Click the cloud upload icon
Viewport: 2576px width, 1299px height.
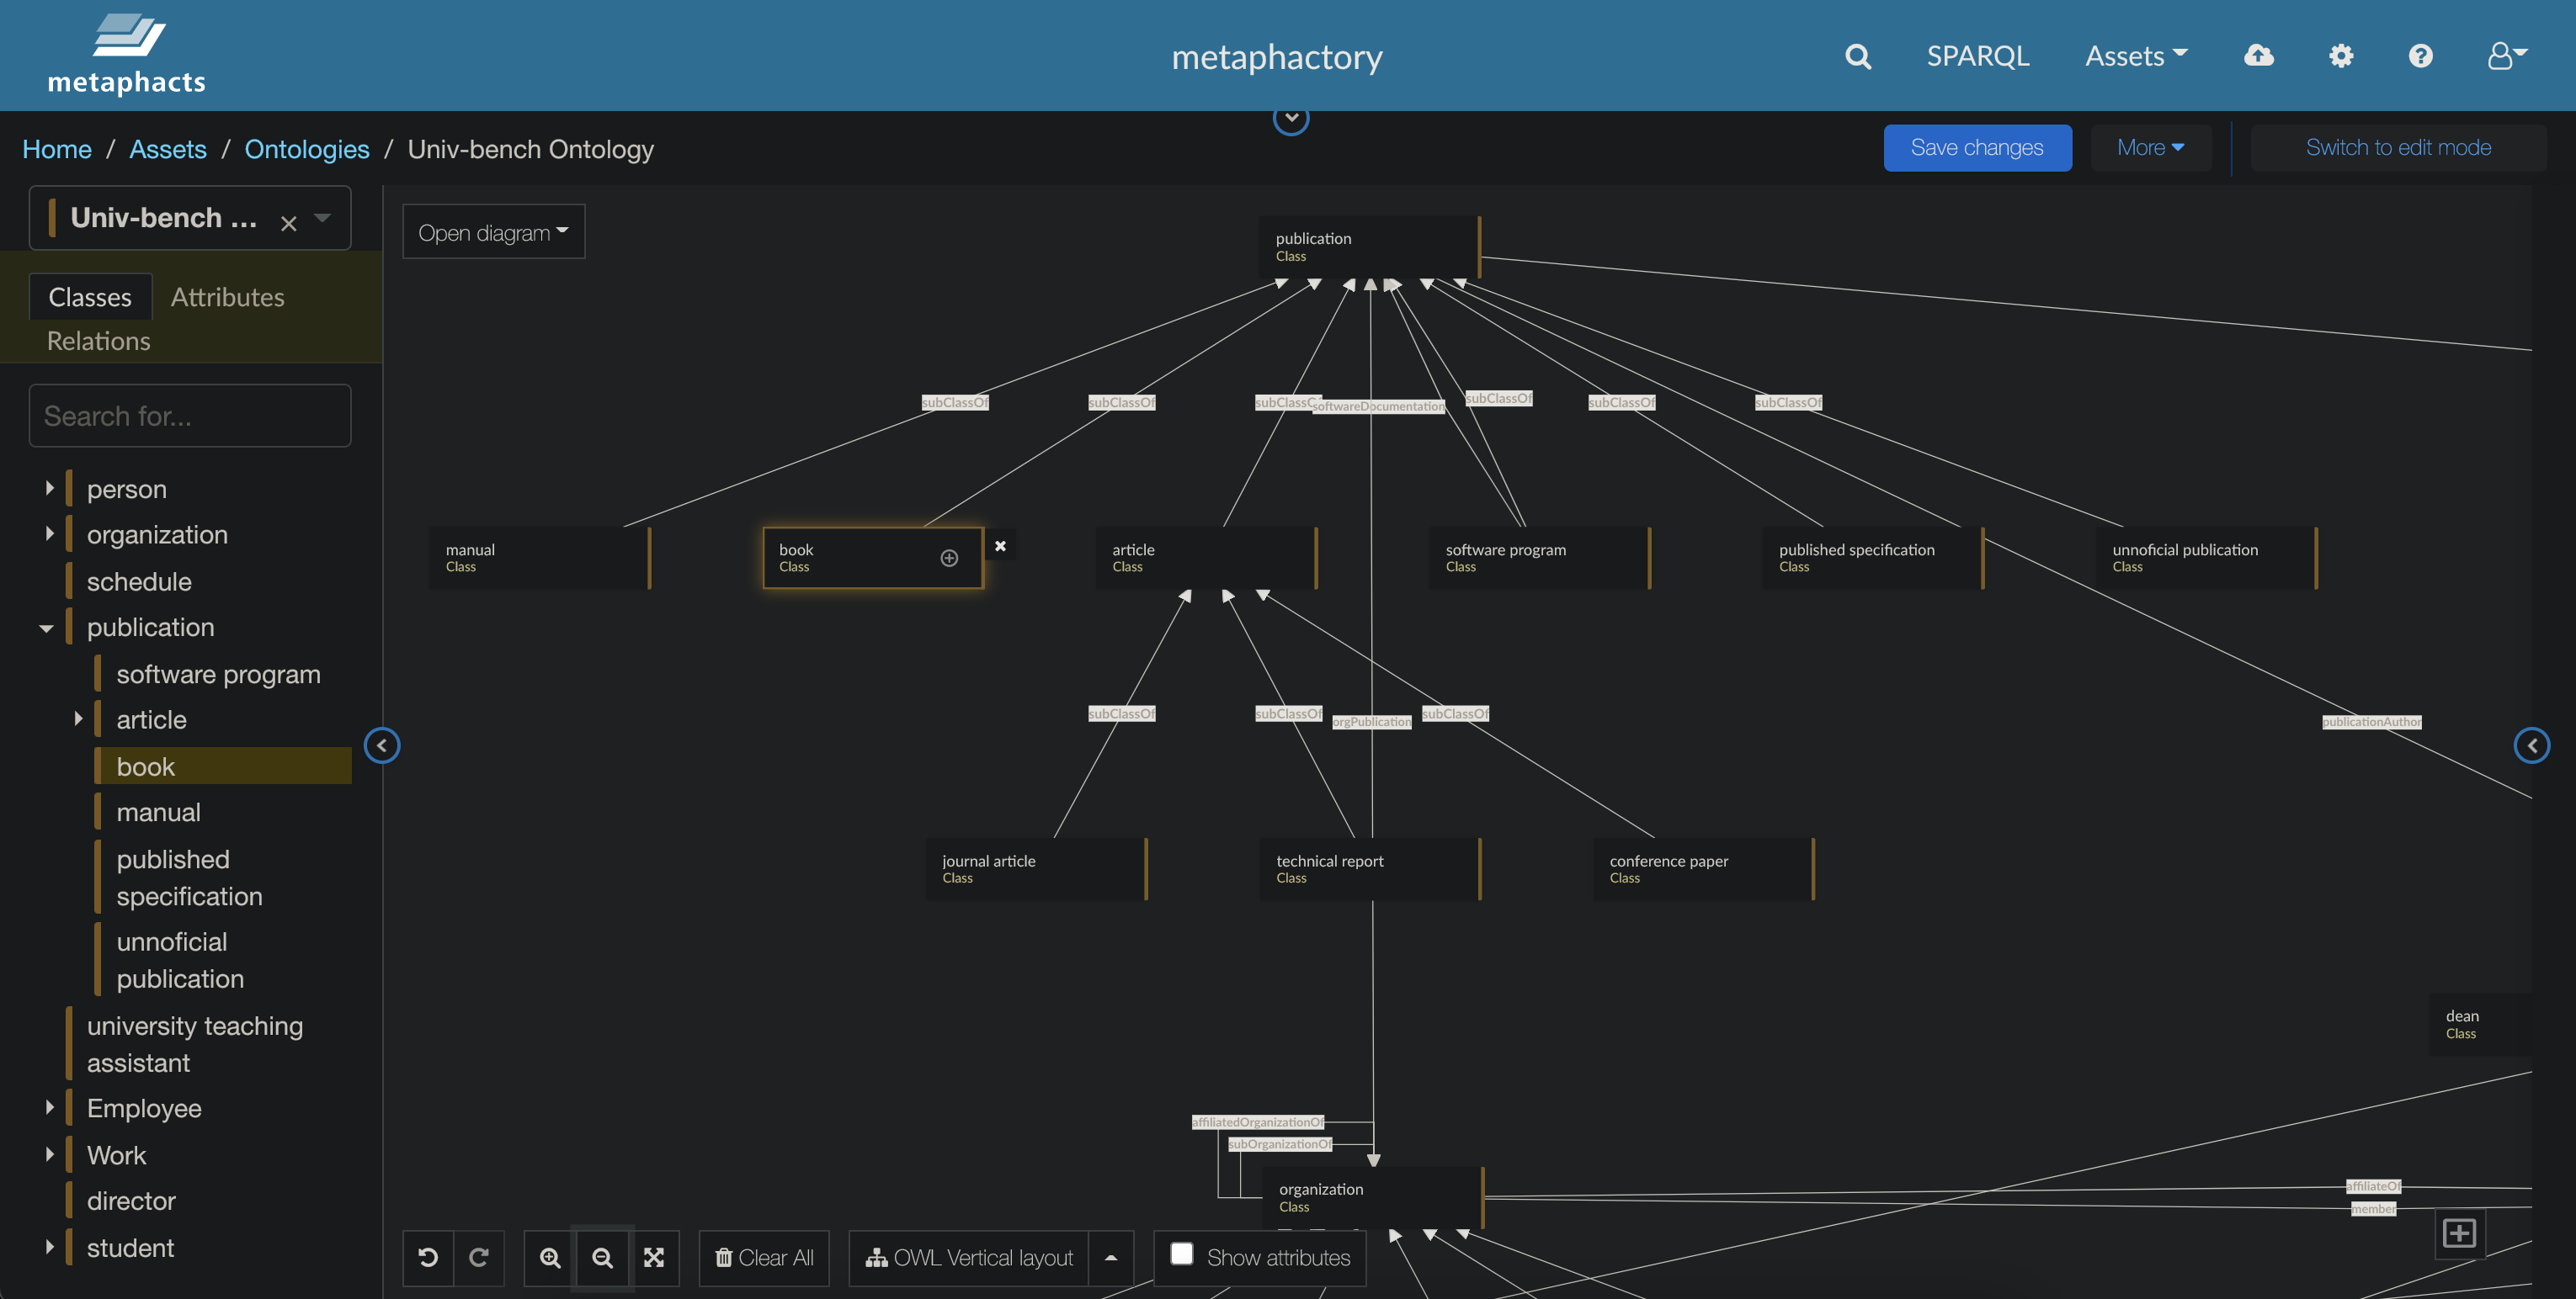click(x=2258, y=56)
